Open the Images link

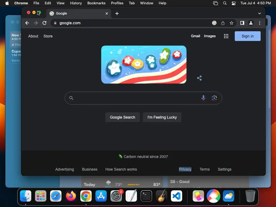click(x=210, y=36)
